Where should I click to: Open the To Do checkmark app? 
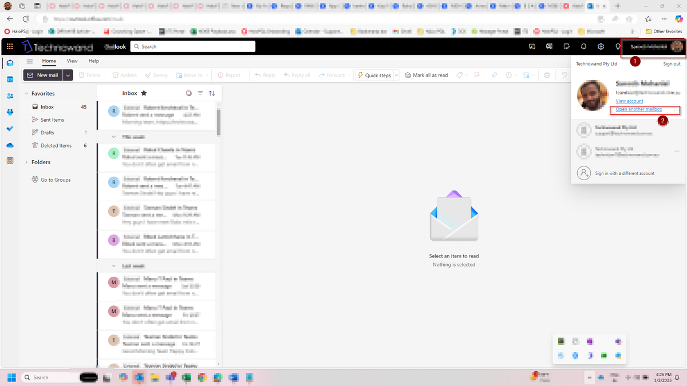10,129
